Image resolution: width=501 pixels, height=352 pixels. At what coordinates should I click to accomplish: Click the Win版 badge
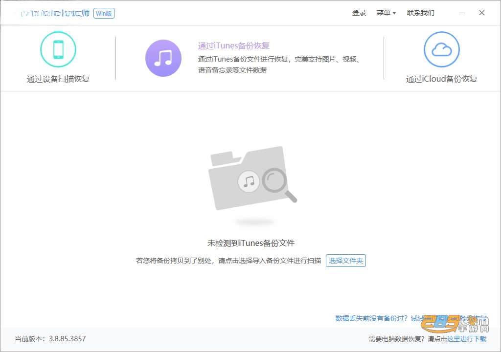tap(104, 13)
